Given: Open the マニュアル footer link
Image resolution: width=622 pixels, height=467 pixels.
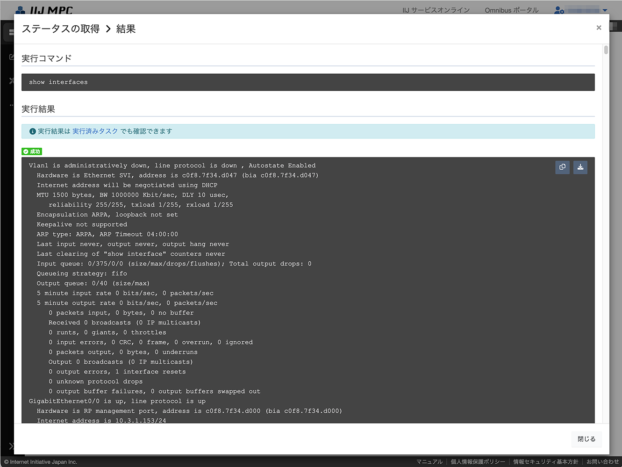Looking at the screenshot, I should 429,462.
